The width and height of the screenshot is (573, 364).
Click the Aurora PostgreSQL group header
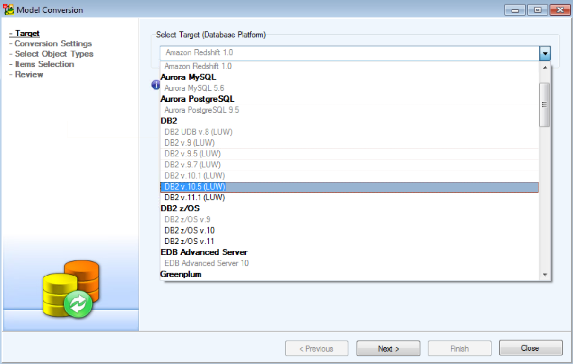click(350, 99)
